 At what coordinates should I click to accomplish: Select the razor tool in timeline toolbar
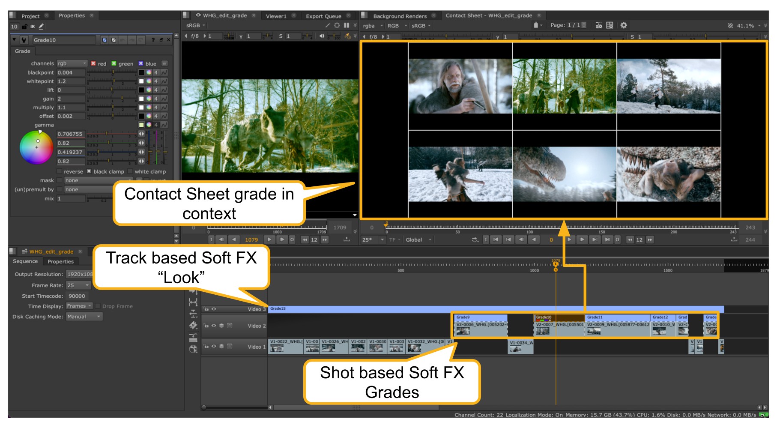(193, 326)
